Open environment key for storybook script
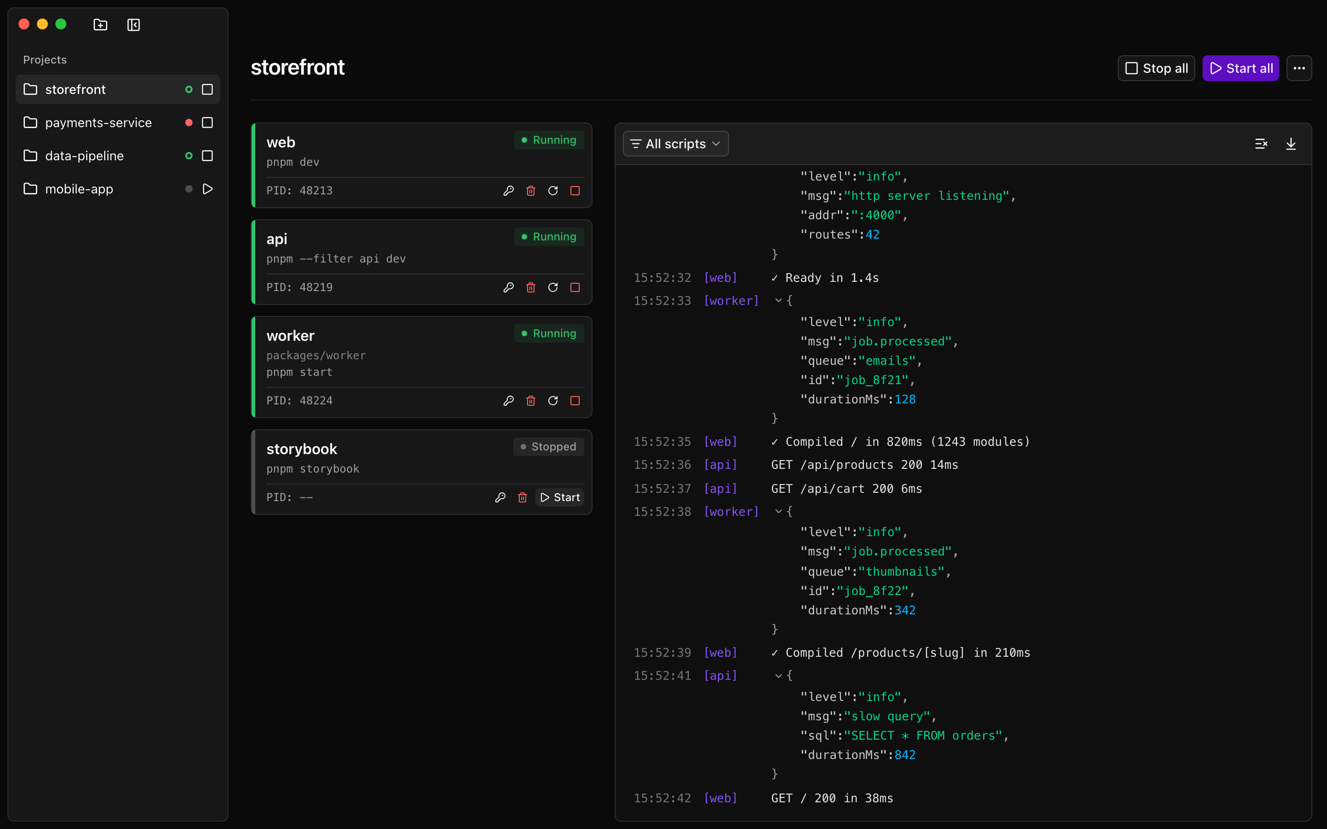Screen dimensions: 1327x829 [x=500, y=497]
